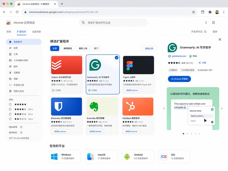Image resolution: width=228 pixels, height=171 pixels.
Task: Click the address bar URL
Action: 63,12
